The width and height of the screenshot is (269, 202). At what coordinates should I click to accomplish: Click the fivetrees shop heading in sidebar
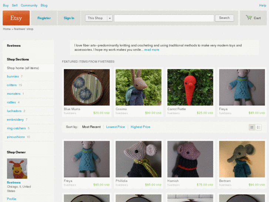coord(14,46)
